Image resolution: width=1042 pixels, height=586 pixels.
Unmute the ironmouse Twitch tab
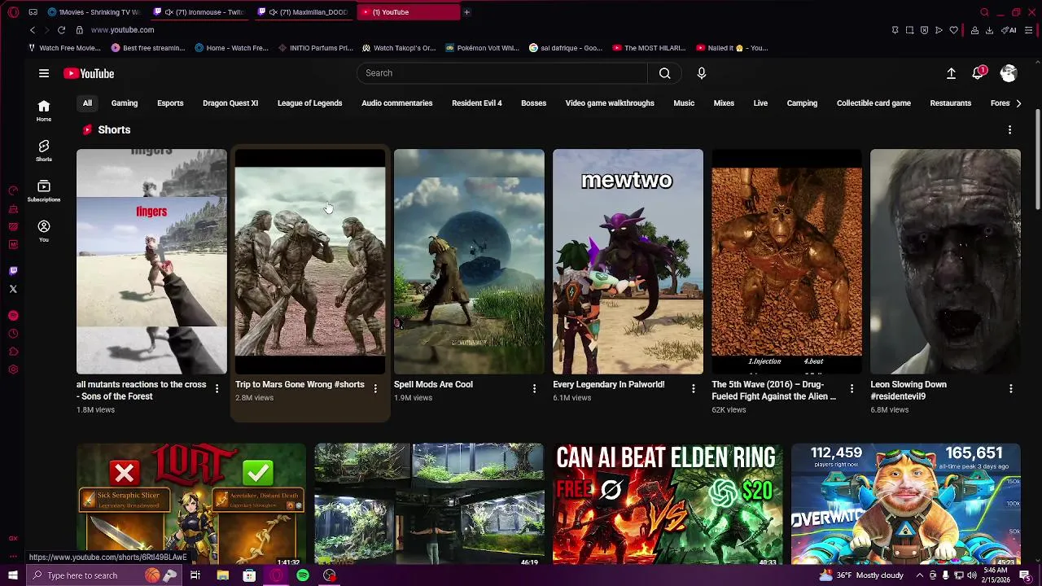point(169,12)
